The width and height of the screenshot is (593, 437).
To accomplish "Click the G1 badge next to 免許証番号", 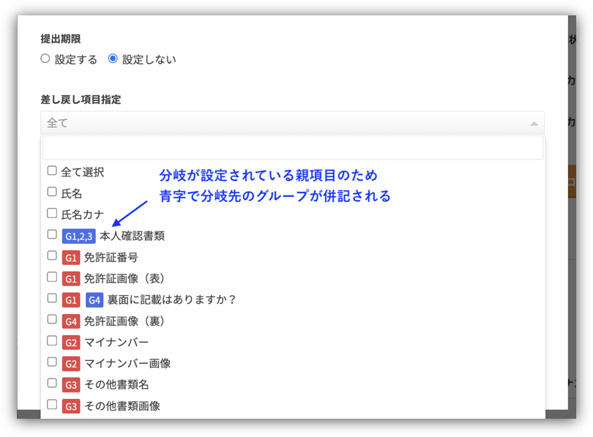I will (72, 257).
